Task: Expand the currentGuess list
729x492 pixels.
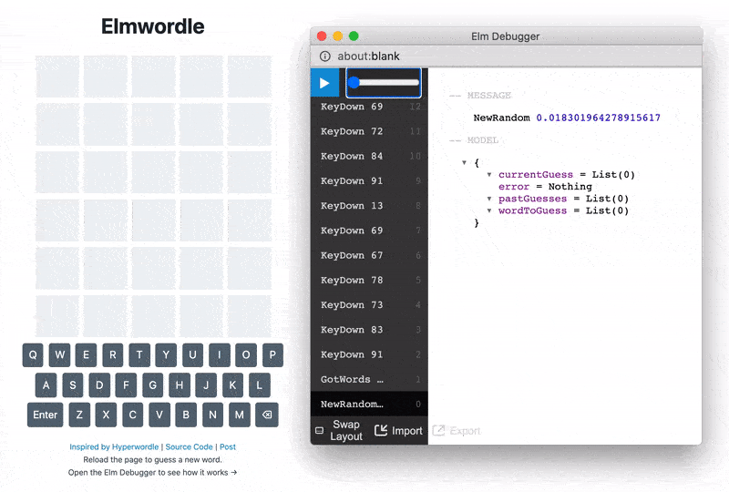Action: click(x=489, y=175)
